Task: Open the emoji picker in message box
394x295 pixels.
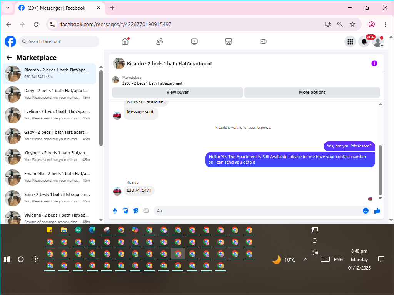Action: point(366,211)
